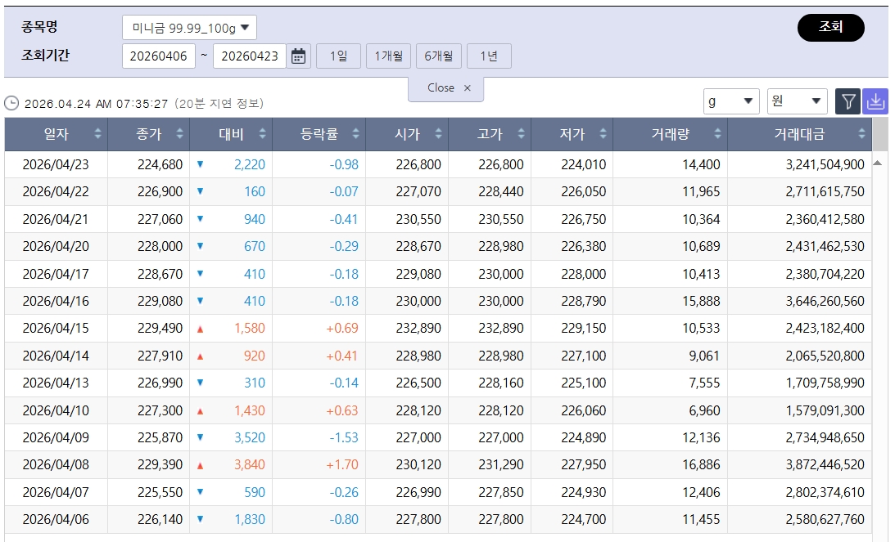Click date cell 2026/04/06
This screenshot has width=895, height=542.
56,520
